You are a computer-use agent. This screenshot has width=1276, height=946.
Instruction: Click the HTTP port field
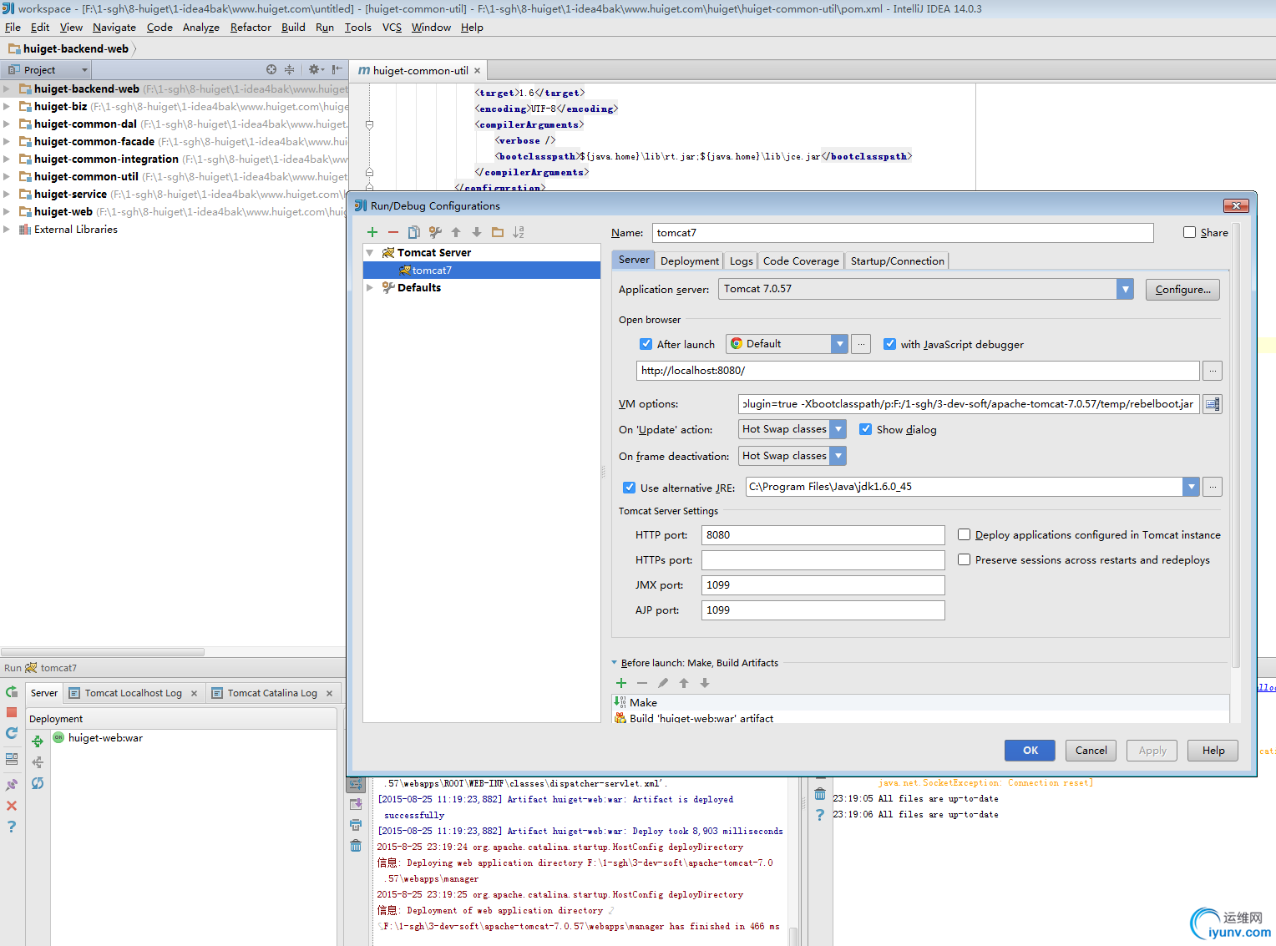pyautogui.click(x=823, y=535)
